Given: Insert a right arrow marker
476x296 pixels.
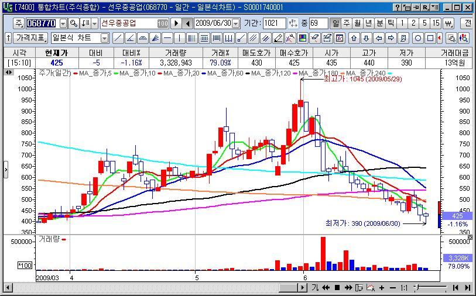Looking at the screenshot, I should [x=391, y=38].
